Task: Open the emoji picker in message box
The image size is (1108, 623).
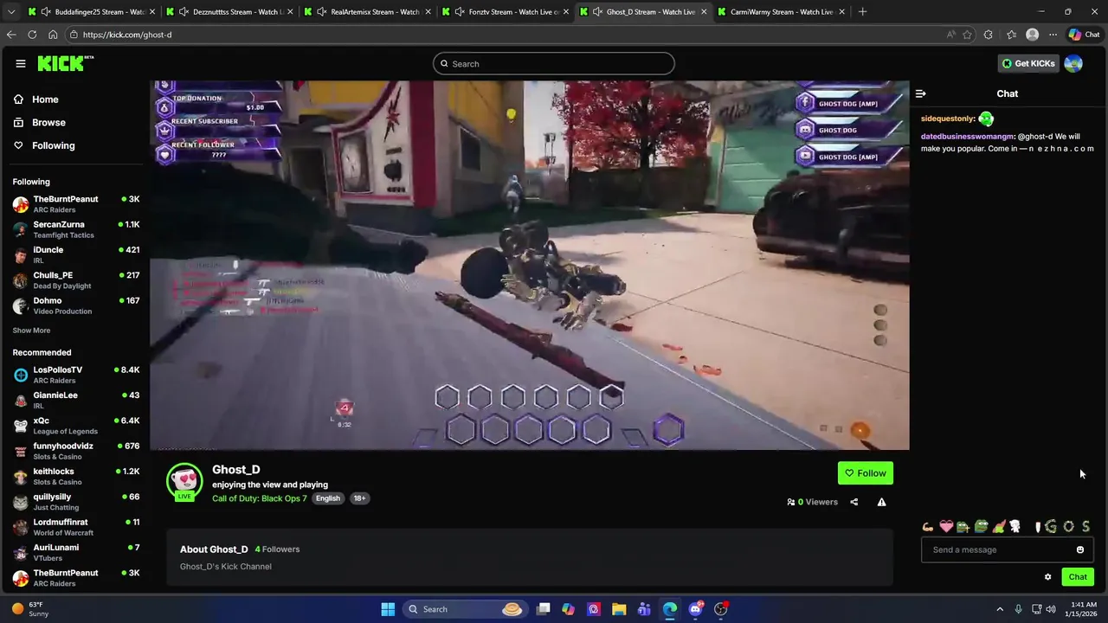Action: 1079,549
